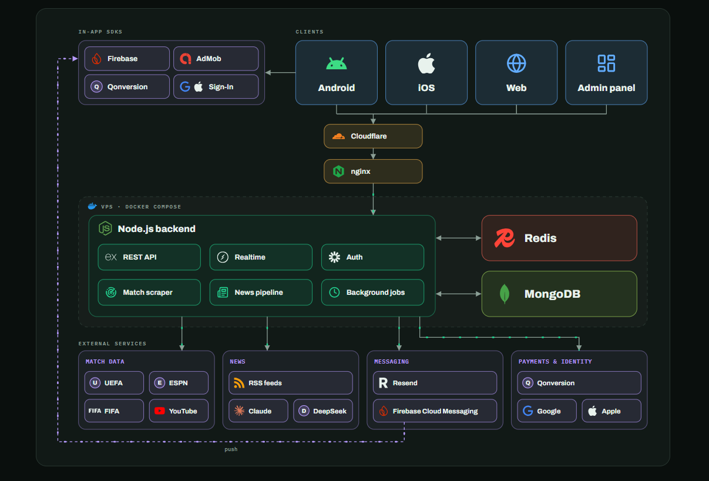Click the Realtime lightning icon

pyautogui.click(x=223, y=257)
